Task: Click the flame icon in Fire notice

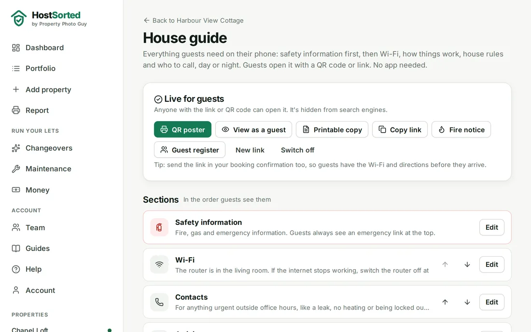Action: coord(442,130)
